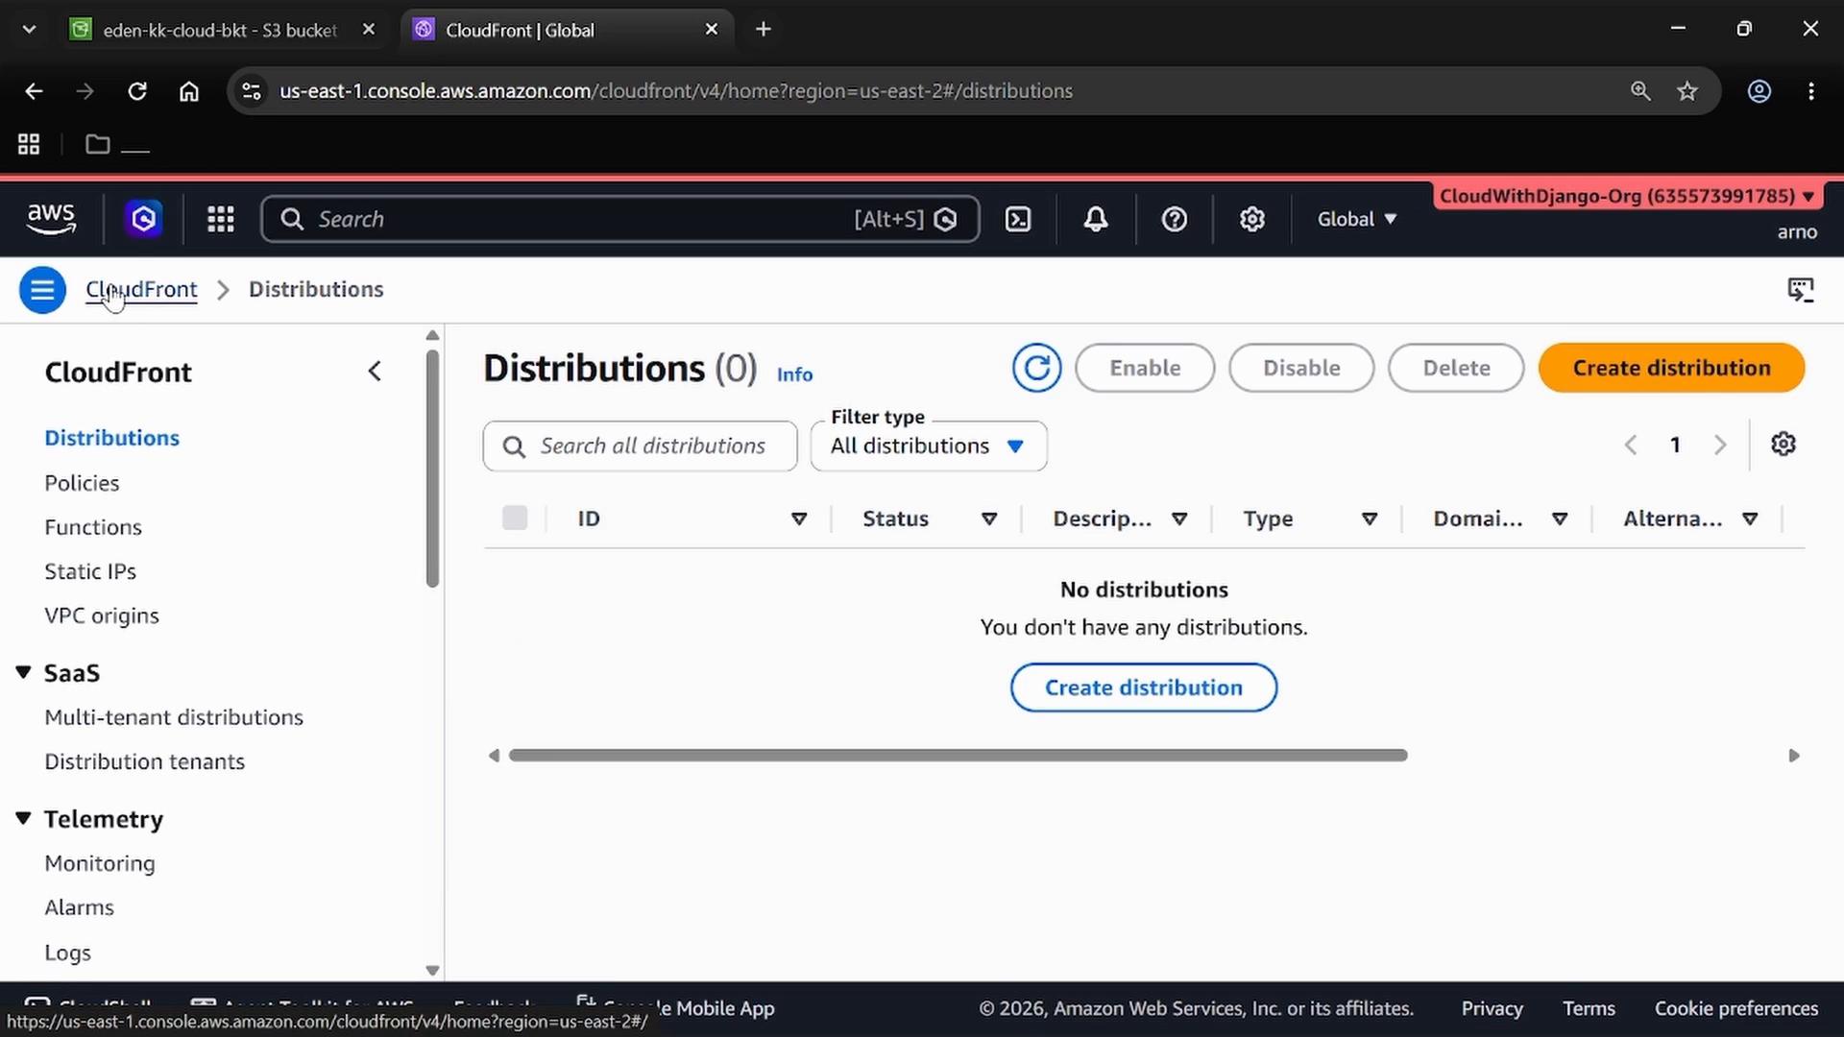
Task: Open a new browser tab
Action: tap(764, 30)
